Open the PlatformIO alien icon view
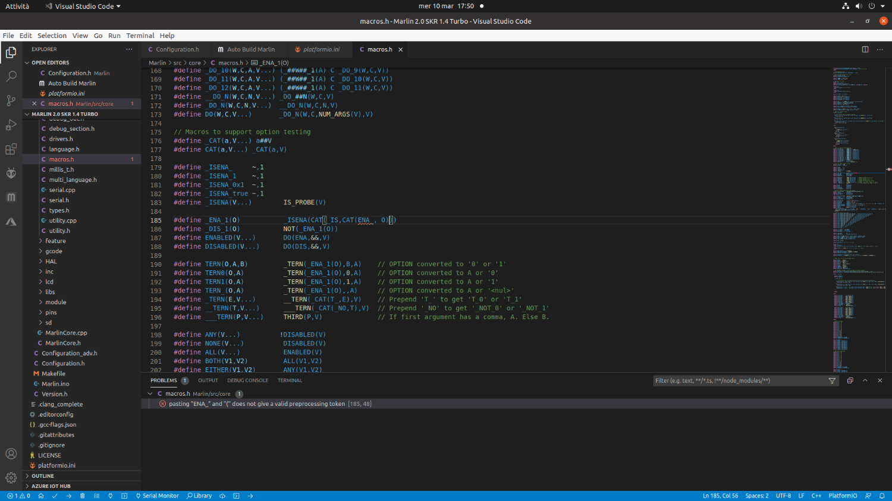Image resolution: width=892 pixels, height=501 pixels. pos(11,173)
